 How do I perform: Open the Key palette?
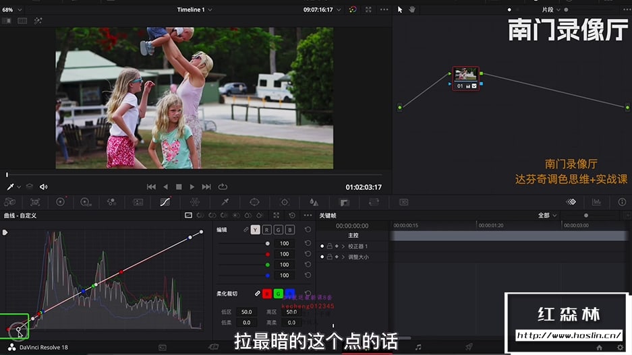[344, 202]
